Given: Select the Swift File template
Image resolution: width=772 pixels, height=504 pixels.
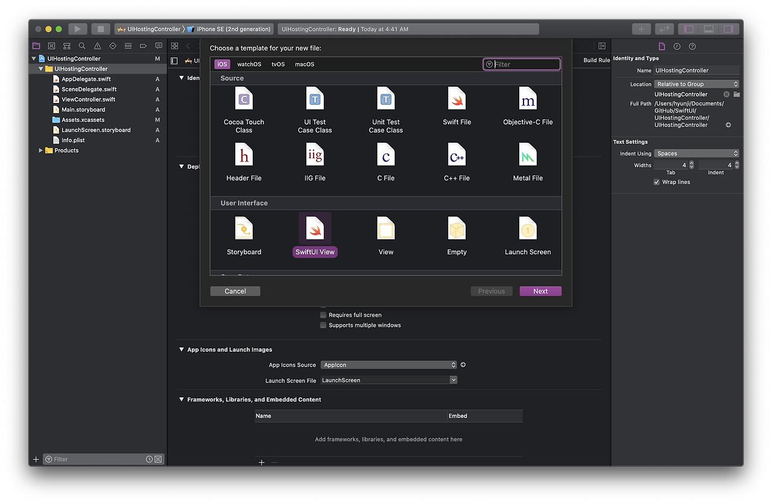Looking at the screenshot, I should 457,106.
